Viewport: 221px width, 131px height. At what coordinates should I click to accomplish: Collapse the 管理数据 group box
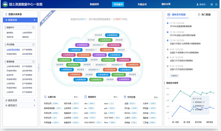[33, 62]
